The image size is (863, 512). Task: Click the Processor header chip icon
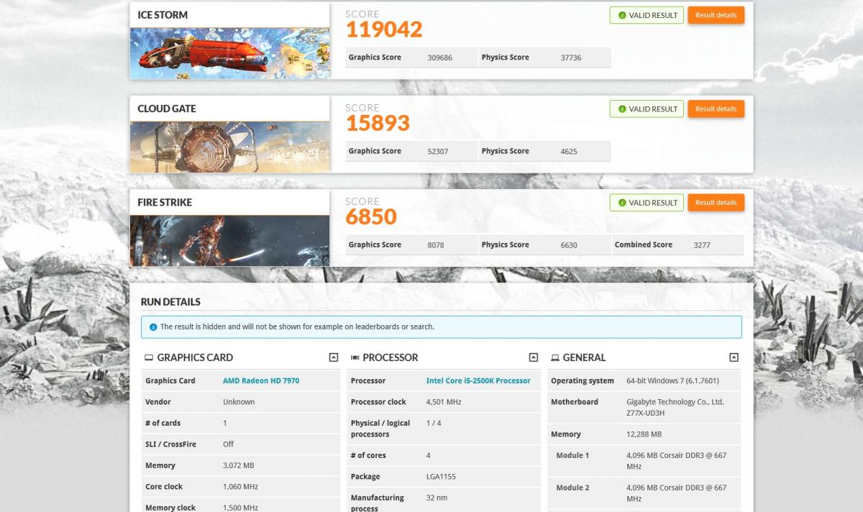pyautogui.click(x=355, y=357)
